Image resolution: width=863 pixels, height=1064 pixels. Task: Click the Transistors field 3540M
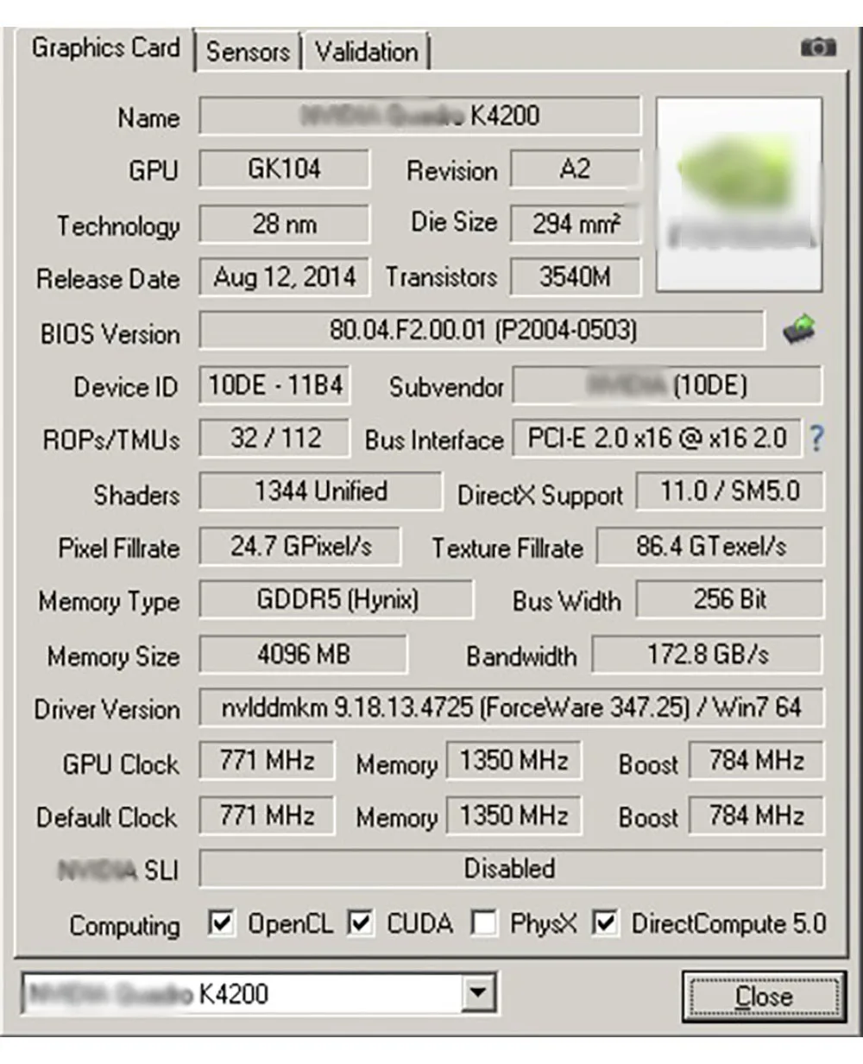[x=576, y=277]
